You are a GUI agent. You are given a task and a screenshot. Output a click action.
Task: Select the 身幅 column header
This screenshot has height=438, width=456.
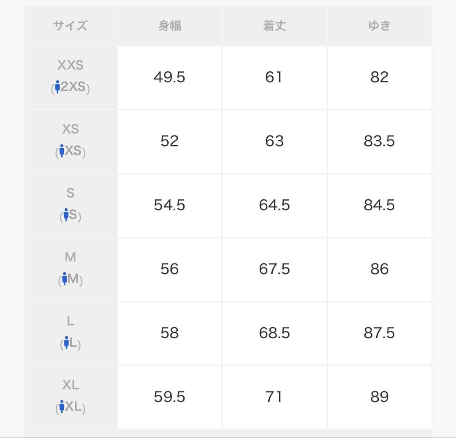170,26
